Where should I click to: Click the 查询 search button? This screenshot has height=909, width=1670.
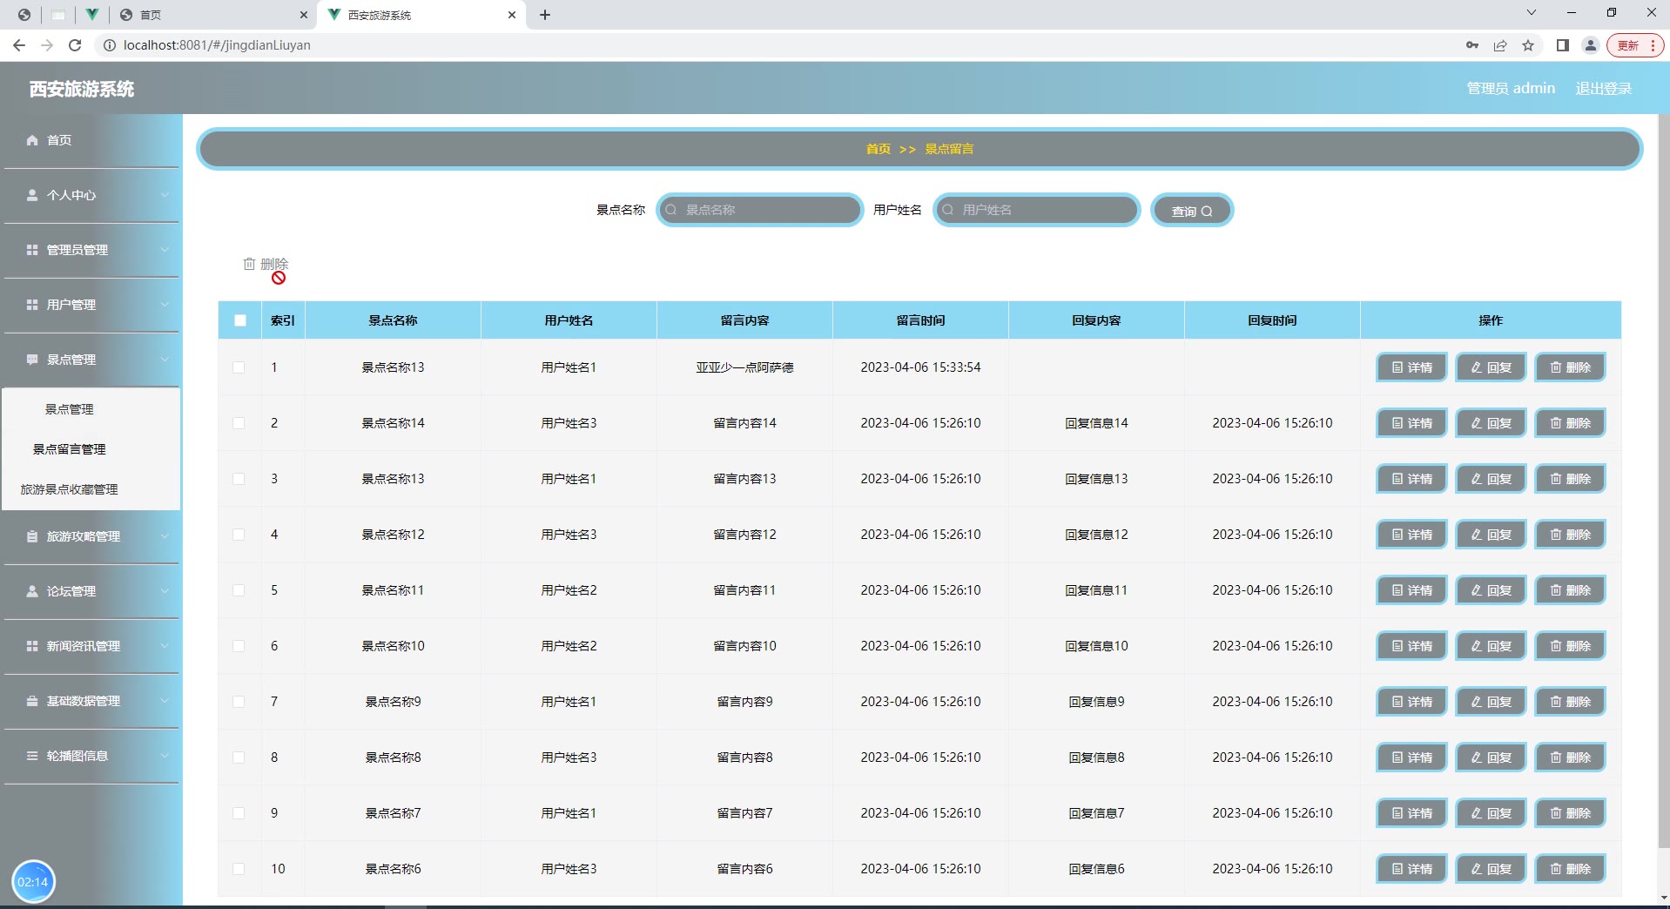point(1191,211)
